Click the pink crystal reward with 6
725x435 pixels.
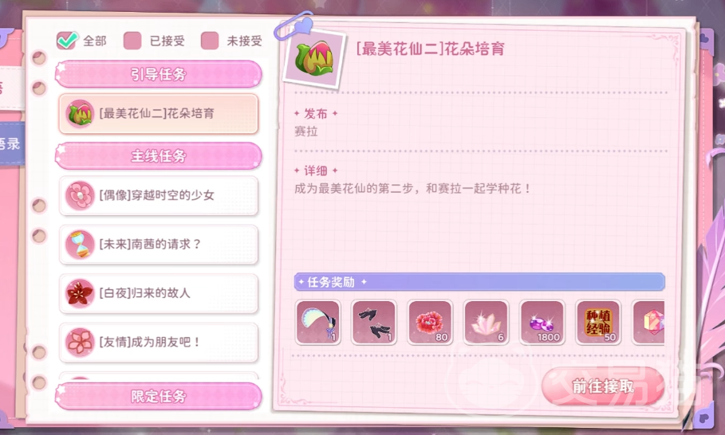[x=486, y=322]
